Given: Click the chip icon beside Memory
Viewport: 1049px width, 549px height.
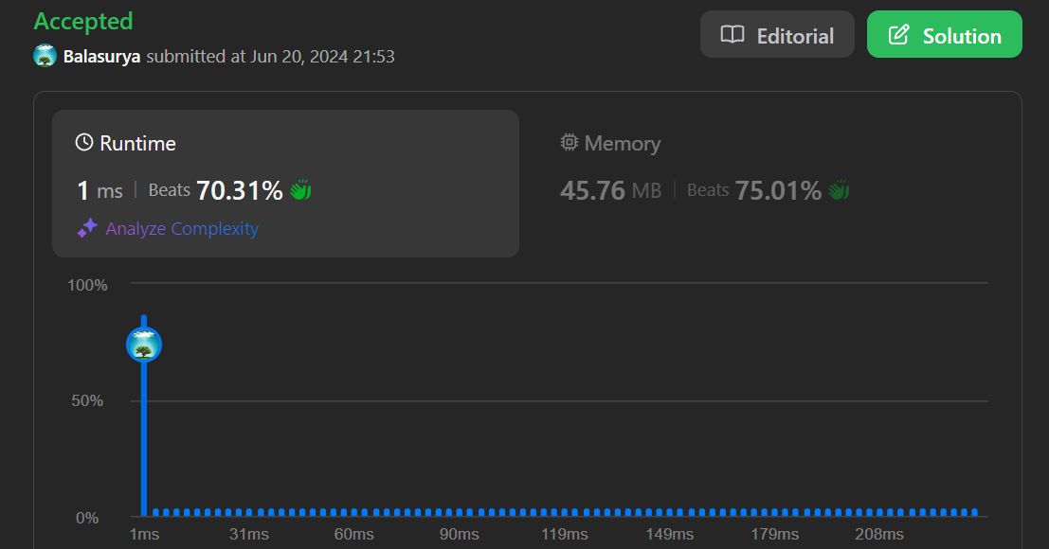Looking at the screenshot, I should (570, 142).
